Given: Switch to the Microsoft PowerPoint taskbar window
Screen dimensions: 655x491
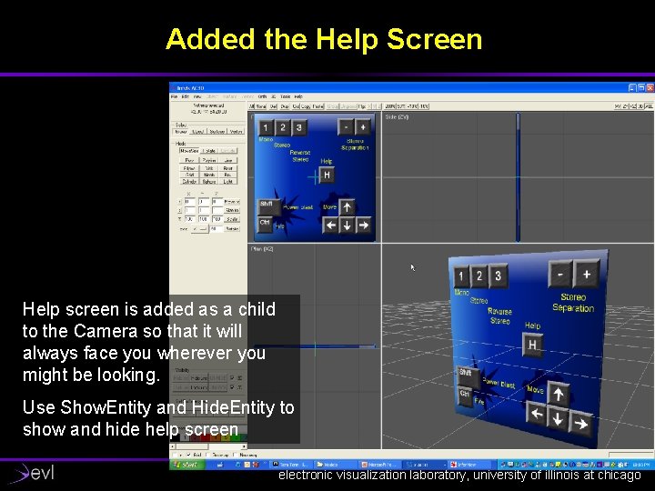Looking at the screenshot, I should (x=379, y=465).
